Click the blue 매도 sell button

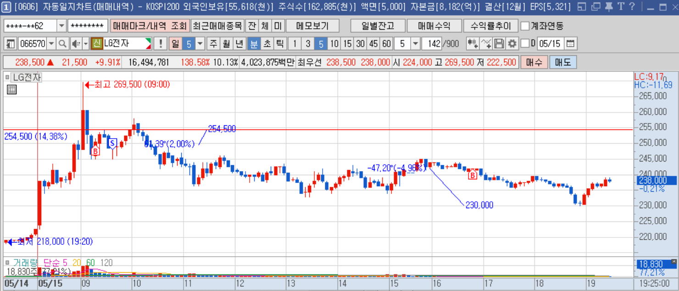click(563, 62)
